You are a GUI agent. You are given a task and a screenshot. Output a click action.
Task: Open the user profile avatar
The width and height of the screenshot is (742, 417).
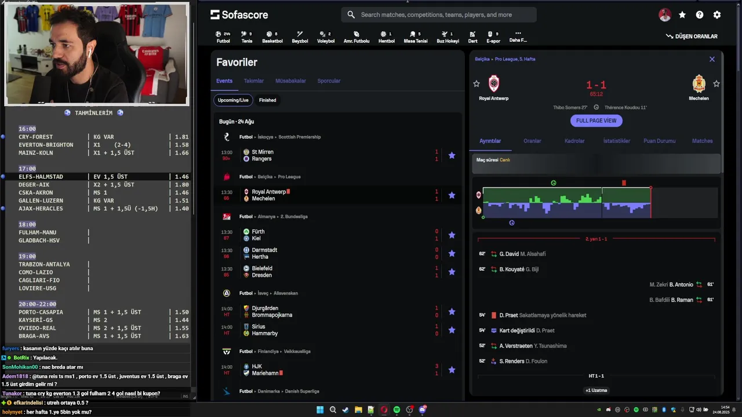(665, 15)
